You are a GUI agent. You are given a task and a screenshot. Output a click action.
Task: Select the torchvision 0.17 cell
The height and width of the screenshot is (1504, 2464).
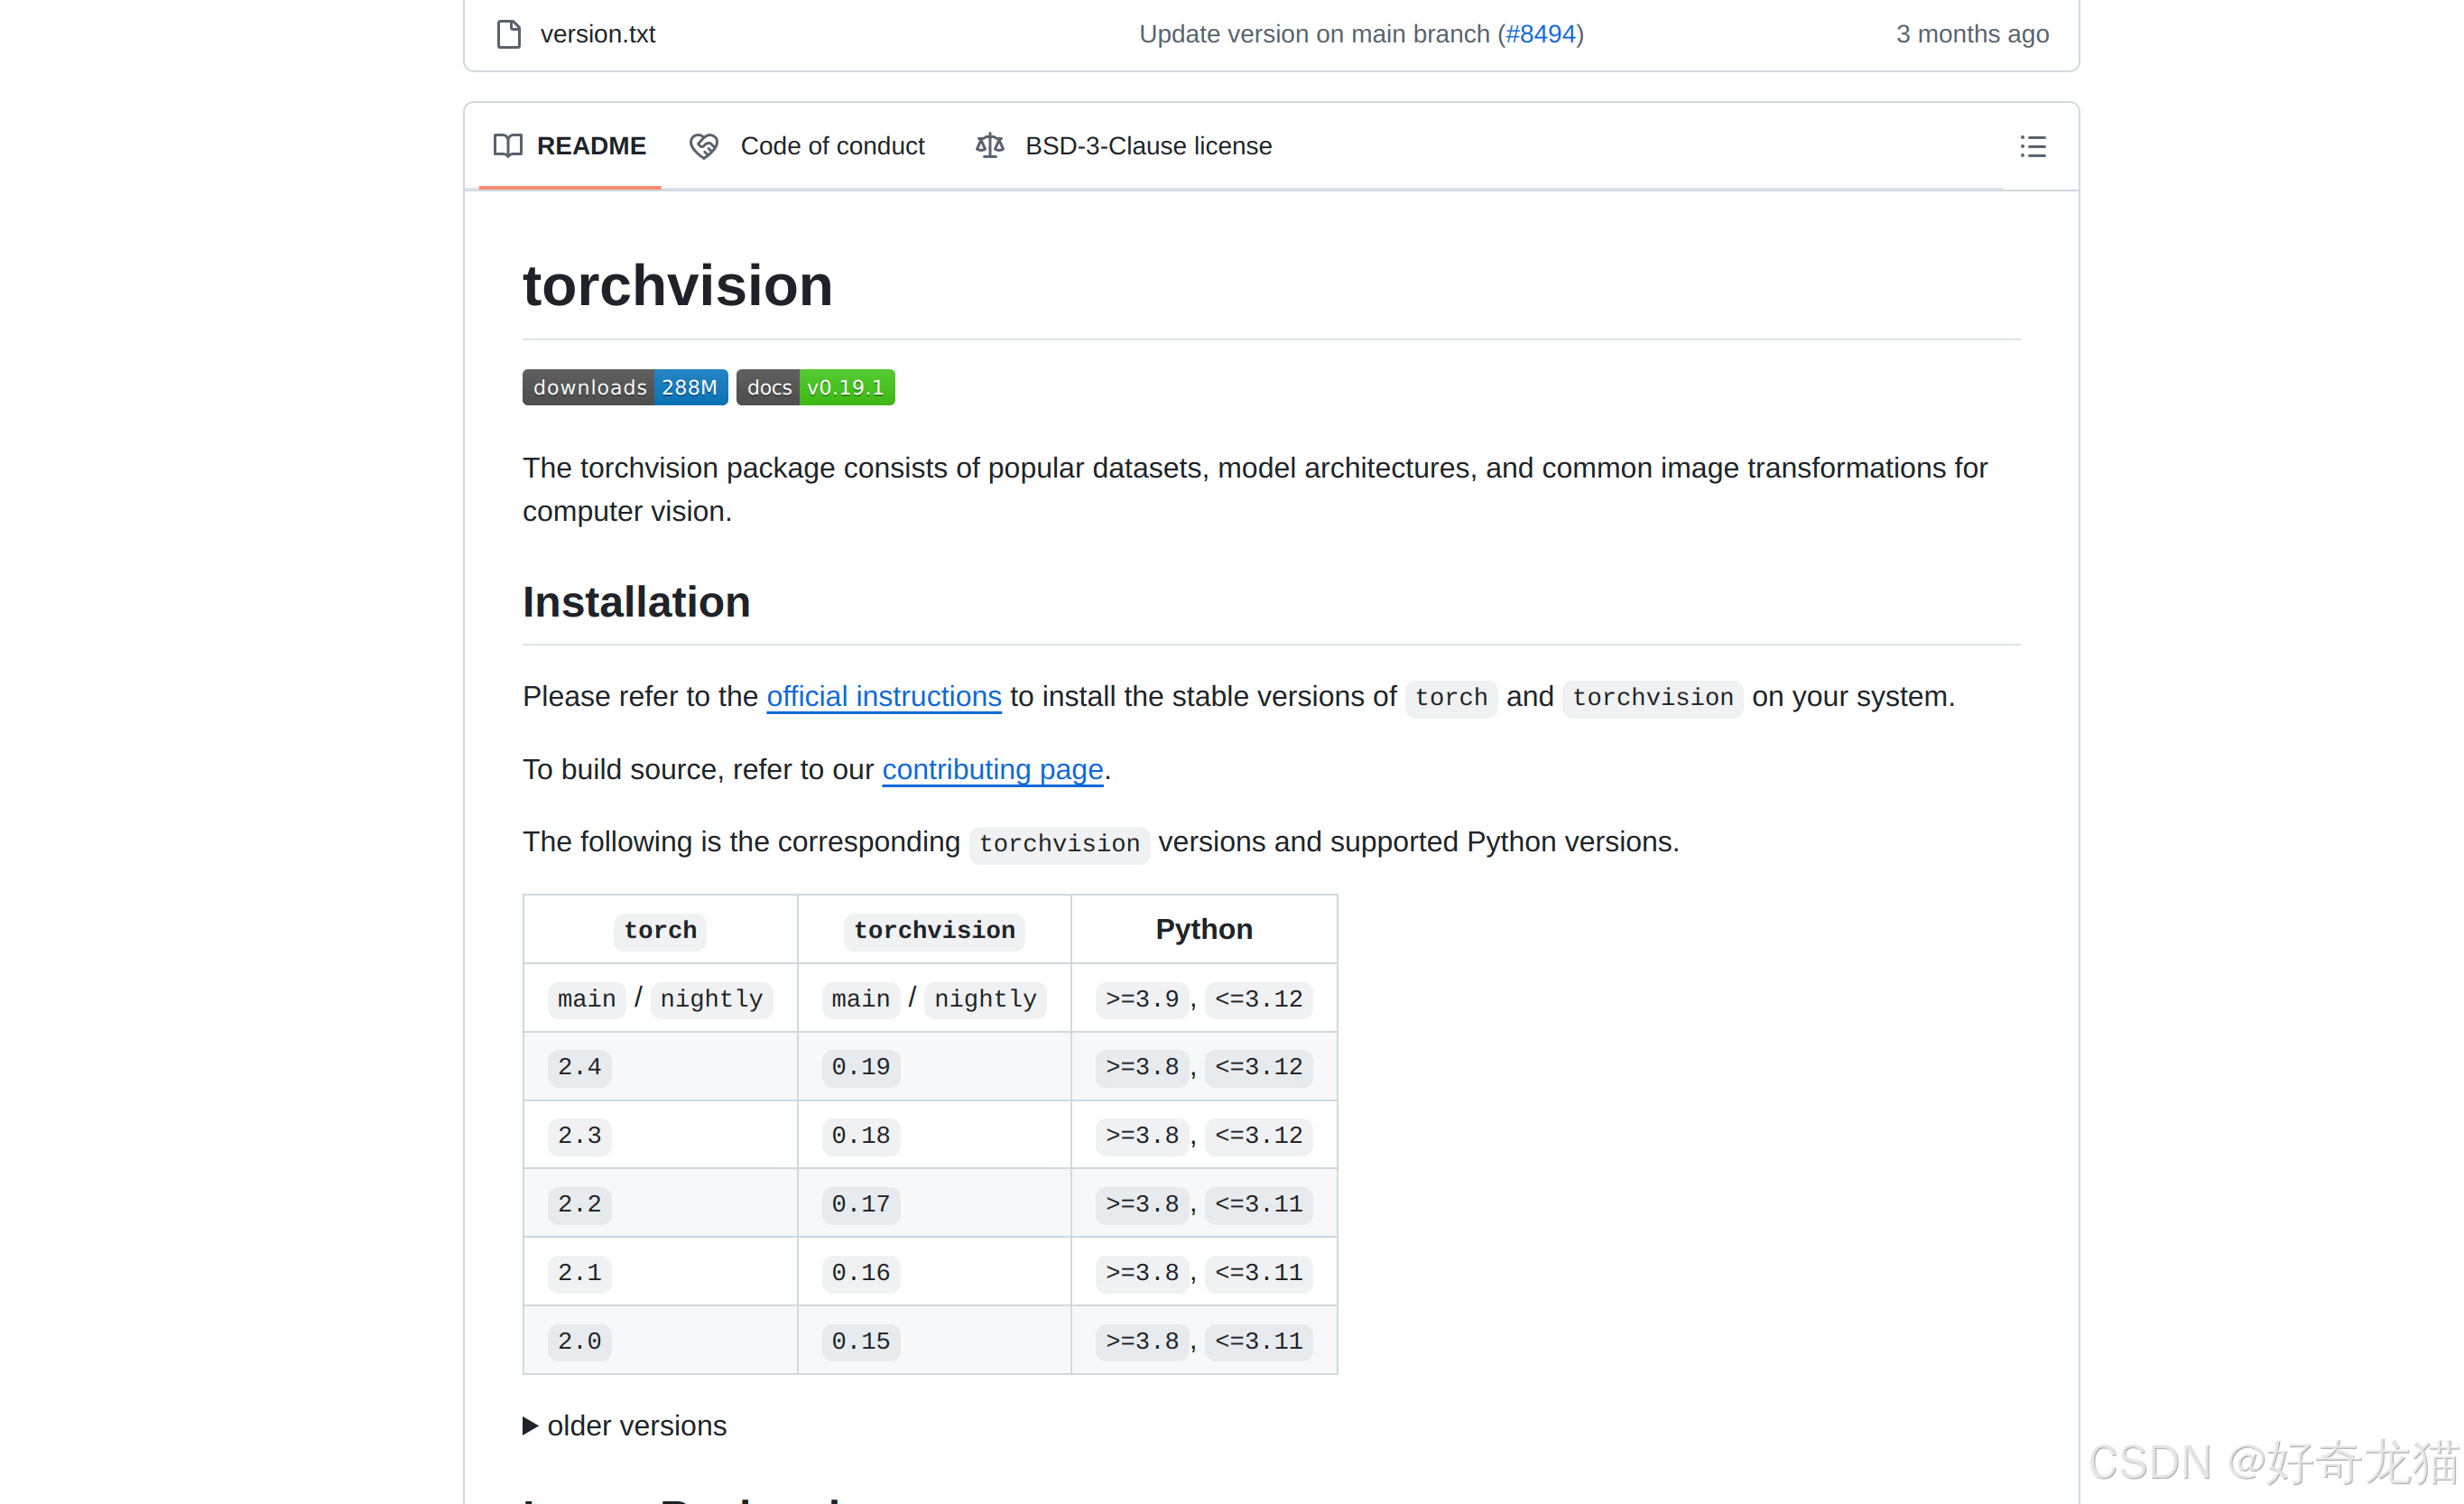(934, 1203)
